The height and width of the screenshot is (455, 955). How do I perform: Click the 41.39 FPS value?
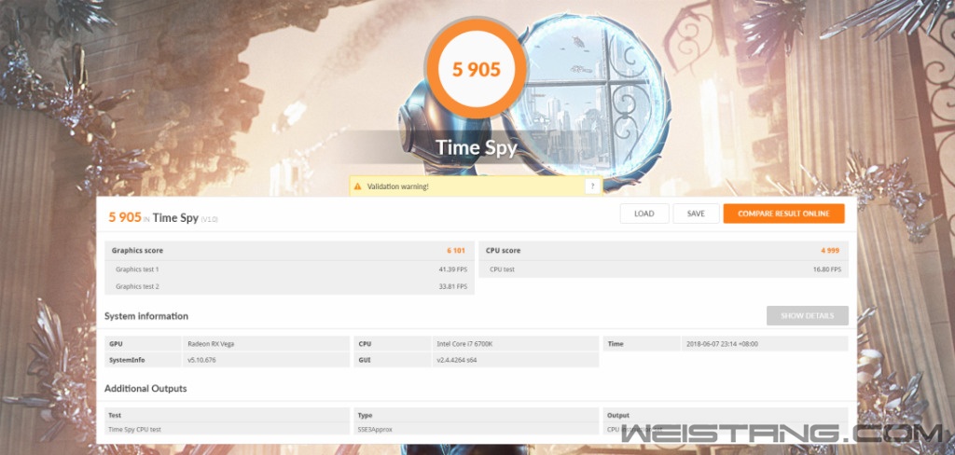452,269
